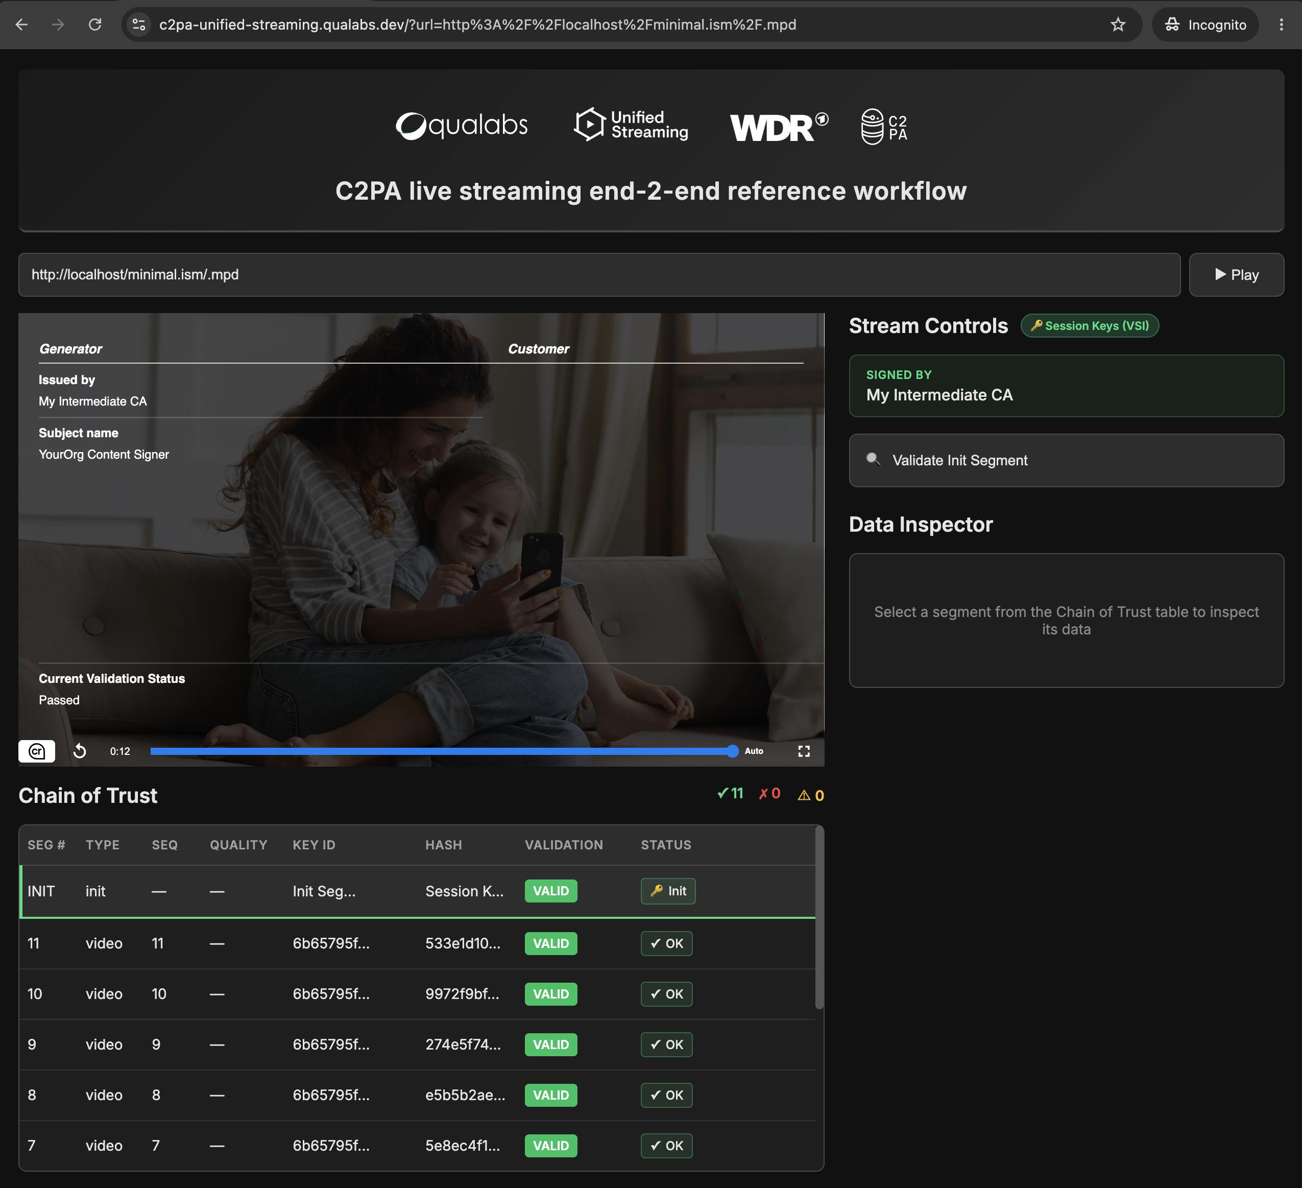Click the Init status button in INIT row

coord(668,891)
